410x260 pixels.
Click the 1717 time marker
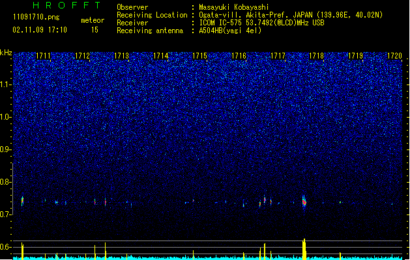(x=278, y=56)
